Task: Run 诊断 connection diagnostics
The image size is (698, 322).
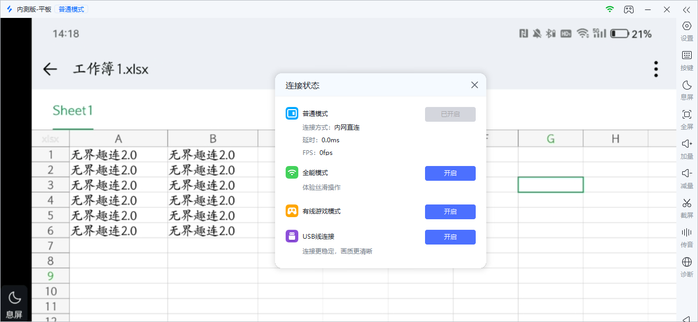Action: pos(686,267)
